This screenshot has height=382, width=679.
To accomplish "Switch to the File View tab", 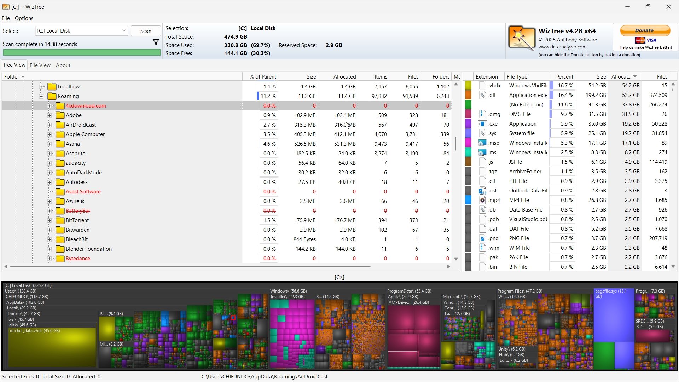I will 40,65.
